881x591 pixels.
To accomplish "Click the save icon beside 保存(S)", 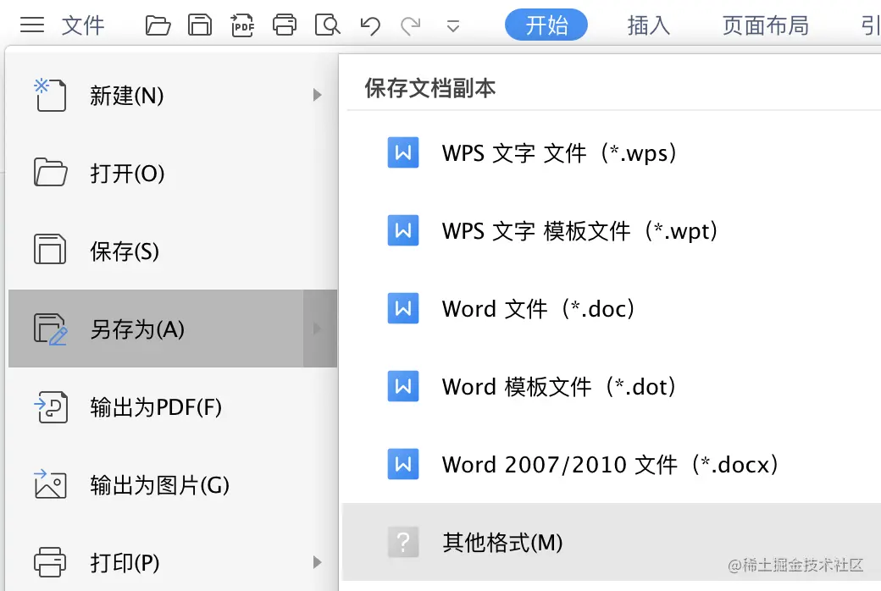I will point(50,249).
